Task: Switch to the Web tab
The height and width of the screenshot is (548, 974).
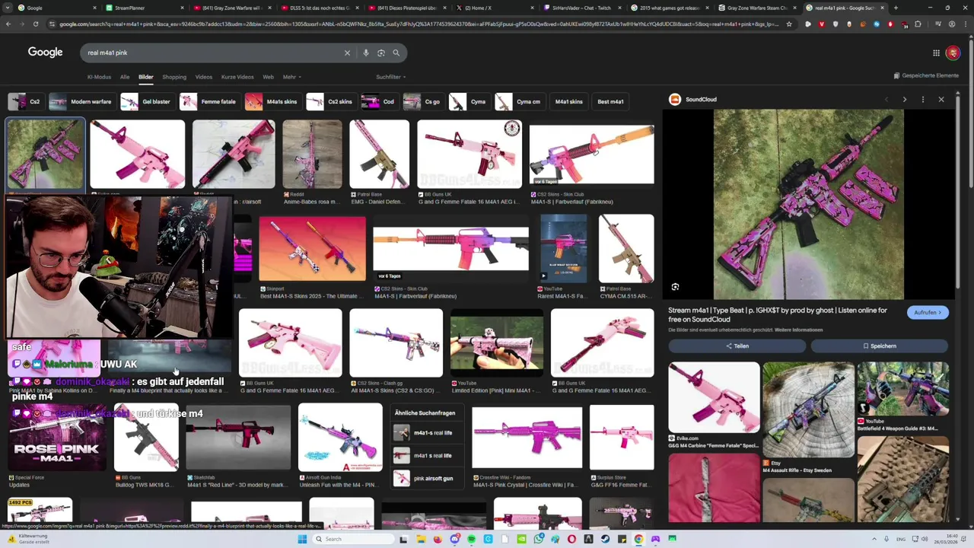Action: coord(268,77)
